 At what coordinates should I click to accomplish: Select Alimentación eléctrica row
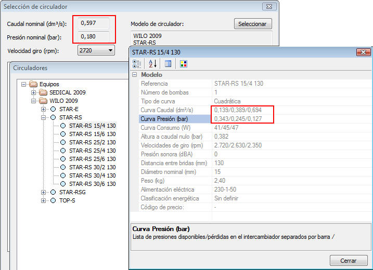coord(256,190)
